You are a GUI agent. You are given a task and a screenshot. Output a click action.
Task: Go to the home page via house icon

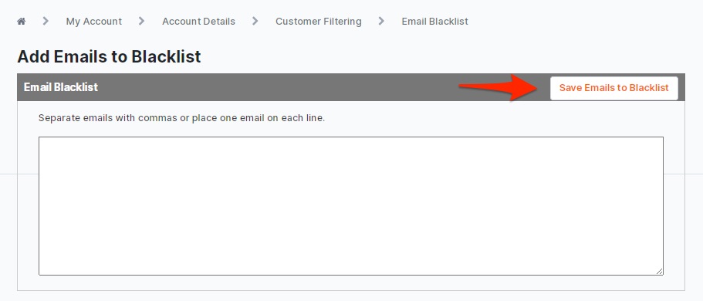click(x=21, y=21)
